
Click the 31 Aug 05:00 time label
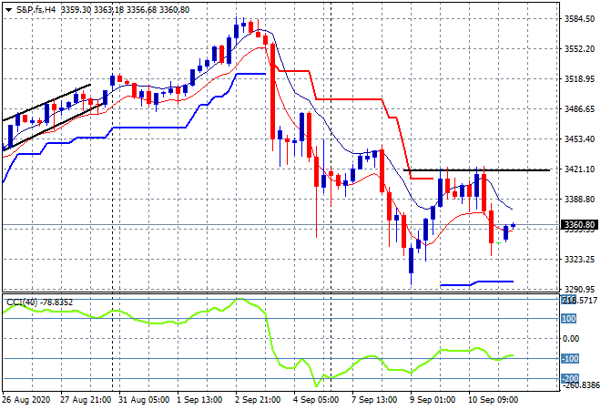144,400
